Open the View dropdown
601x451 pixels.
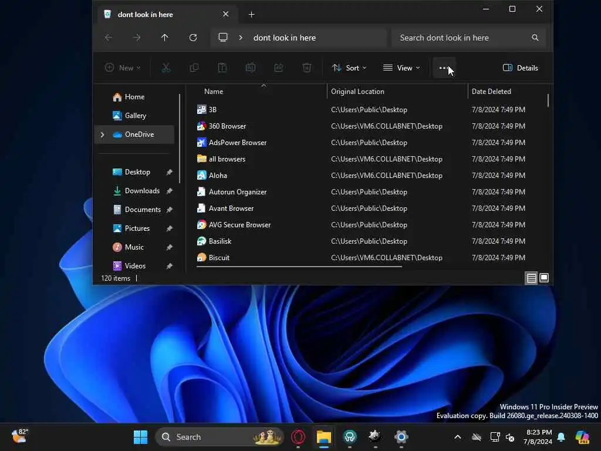coord(401,68)
